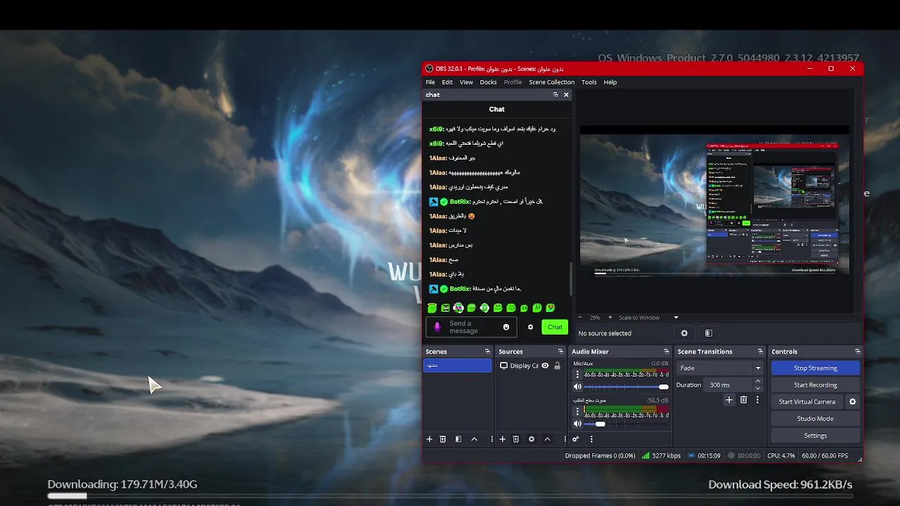Toggle lock on Display Capture source
The image size is (900, 506).
pos(557,365)
